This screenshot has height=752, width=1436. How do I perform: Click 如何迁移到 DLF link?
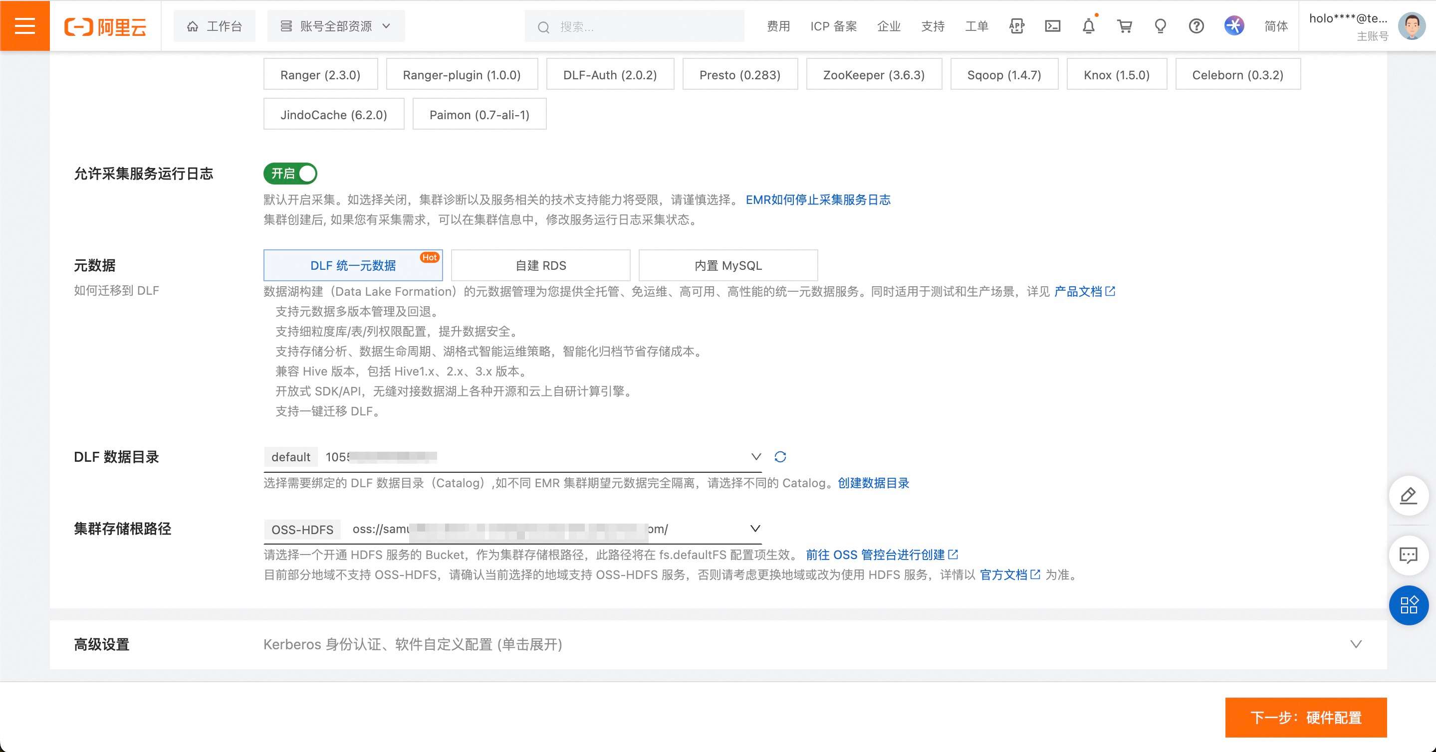point(117,291)
